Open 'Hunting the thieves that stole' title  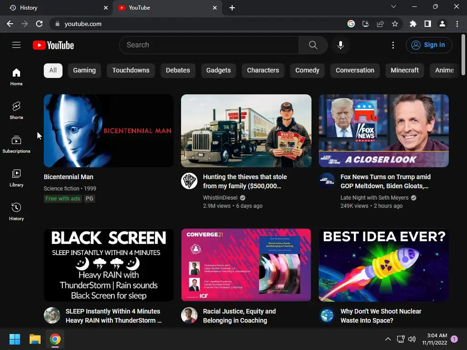click(x=245, y=181)
